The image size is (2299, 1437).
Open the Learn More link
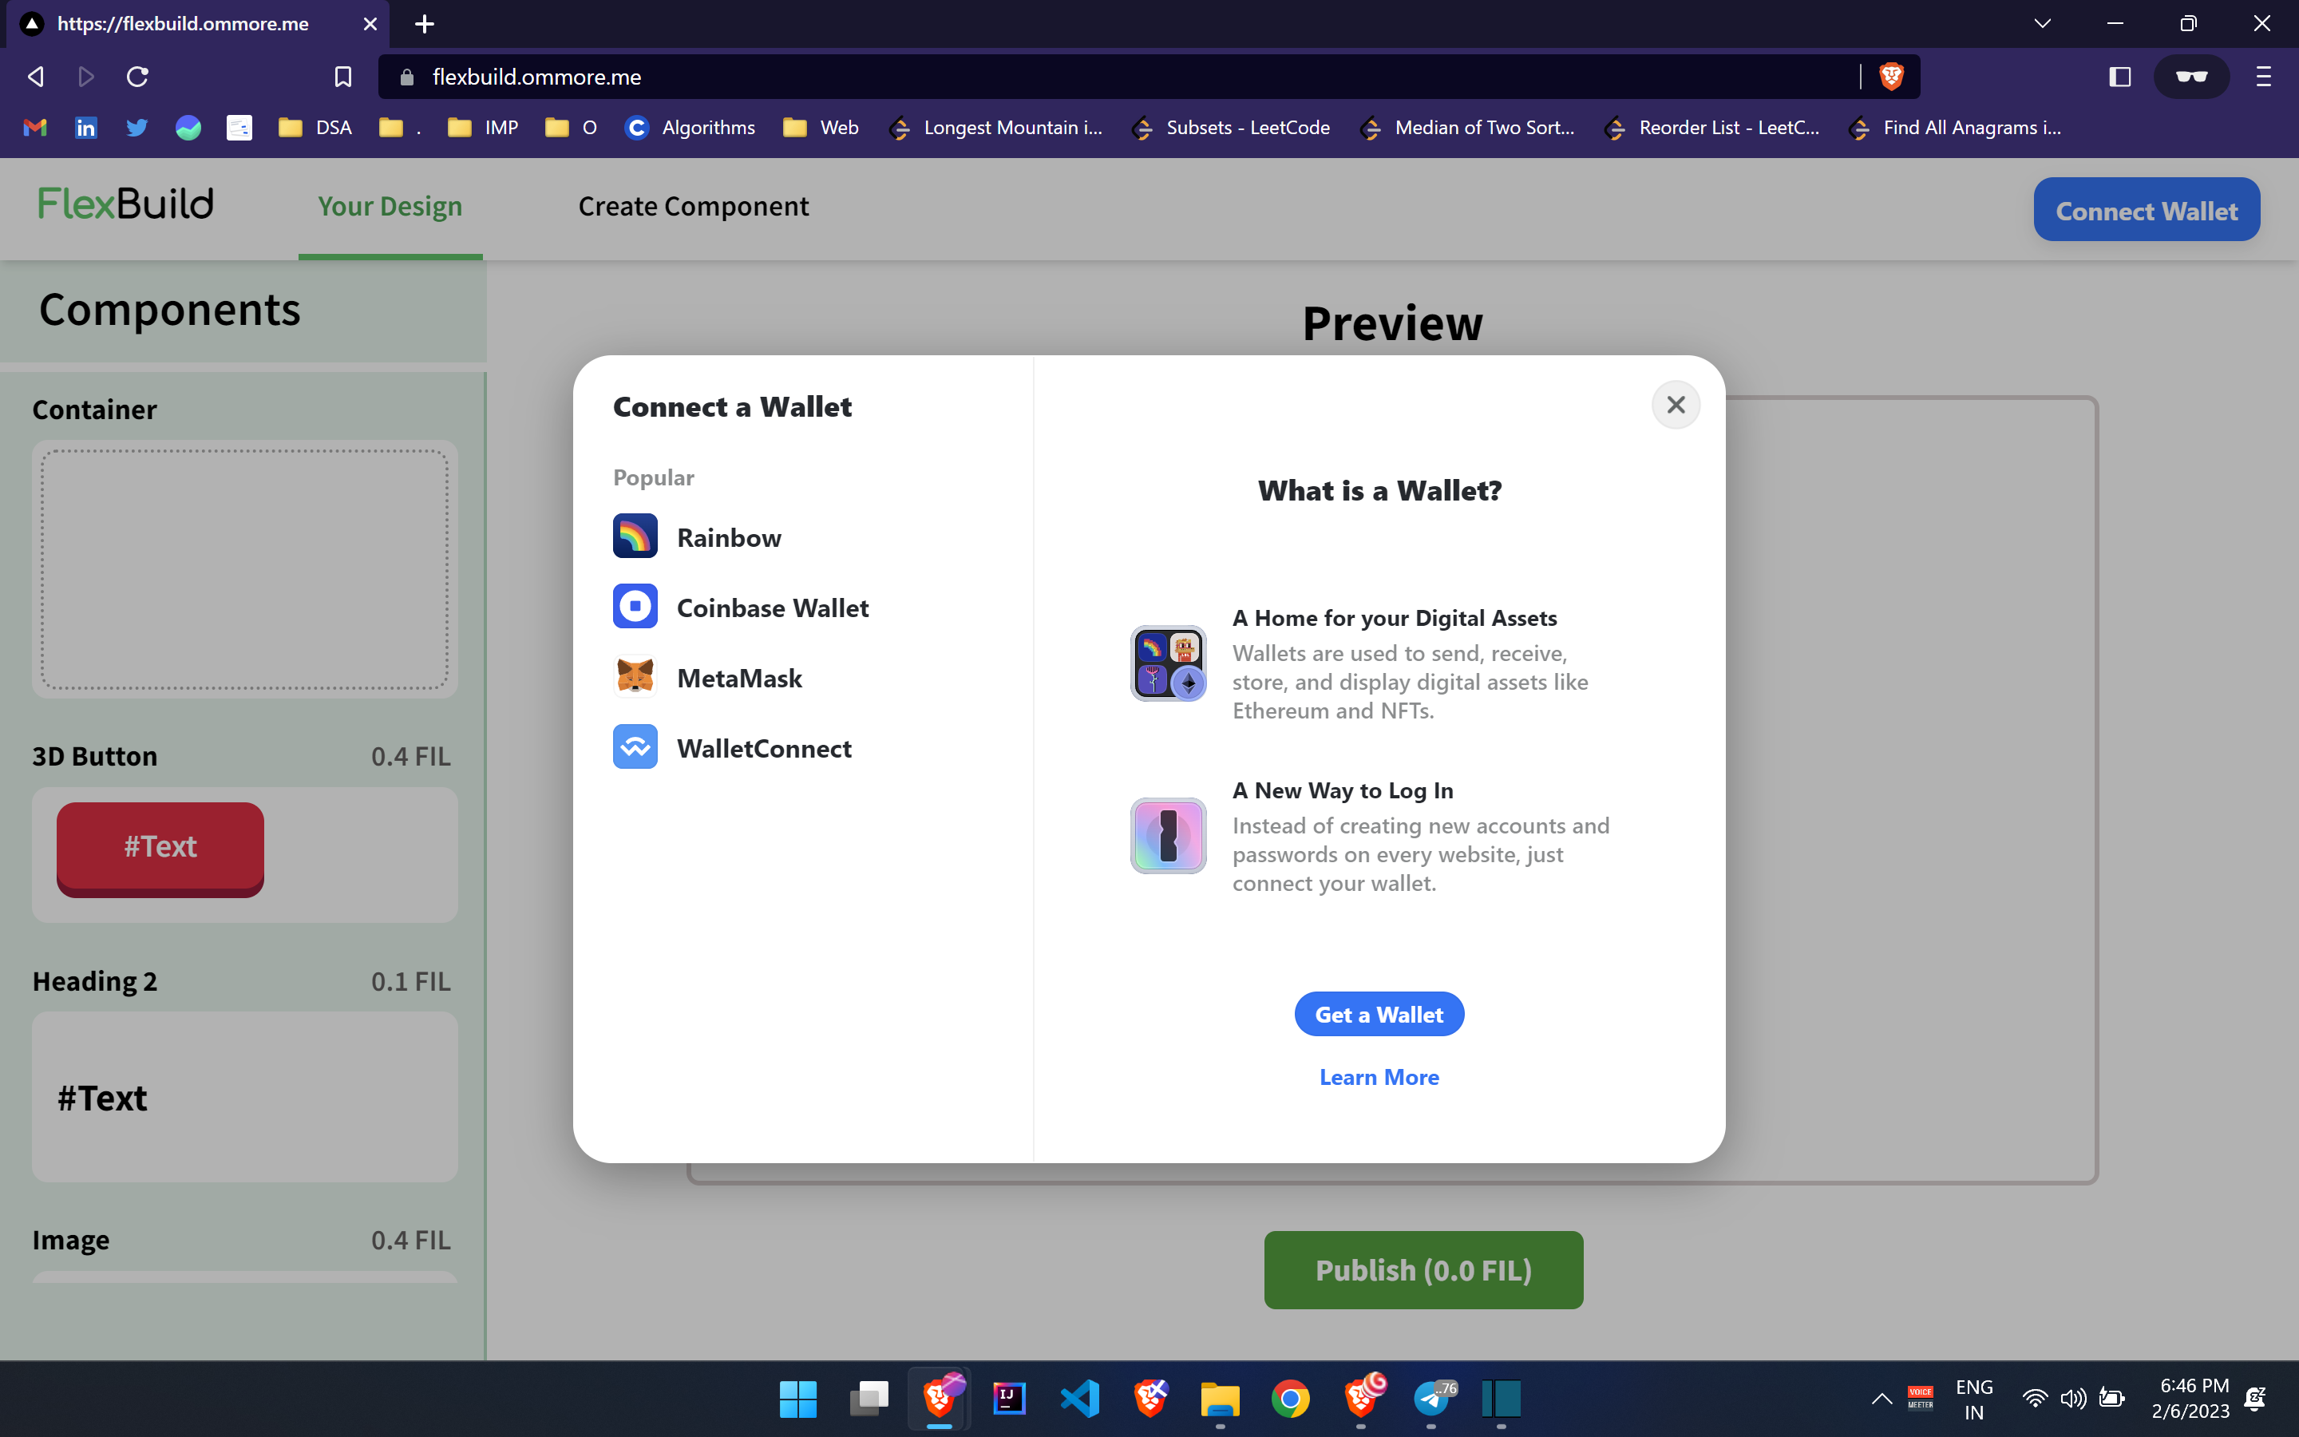click(1379, 1077)
